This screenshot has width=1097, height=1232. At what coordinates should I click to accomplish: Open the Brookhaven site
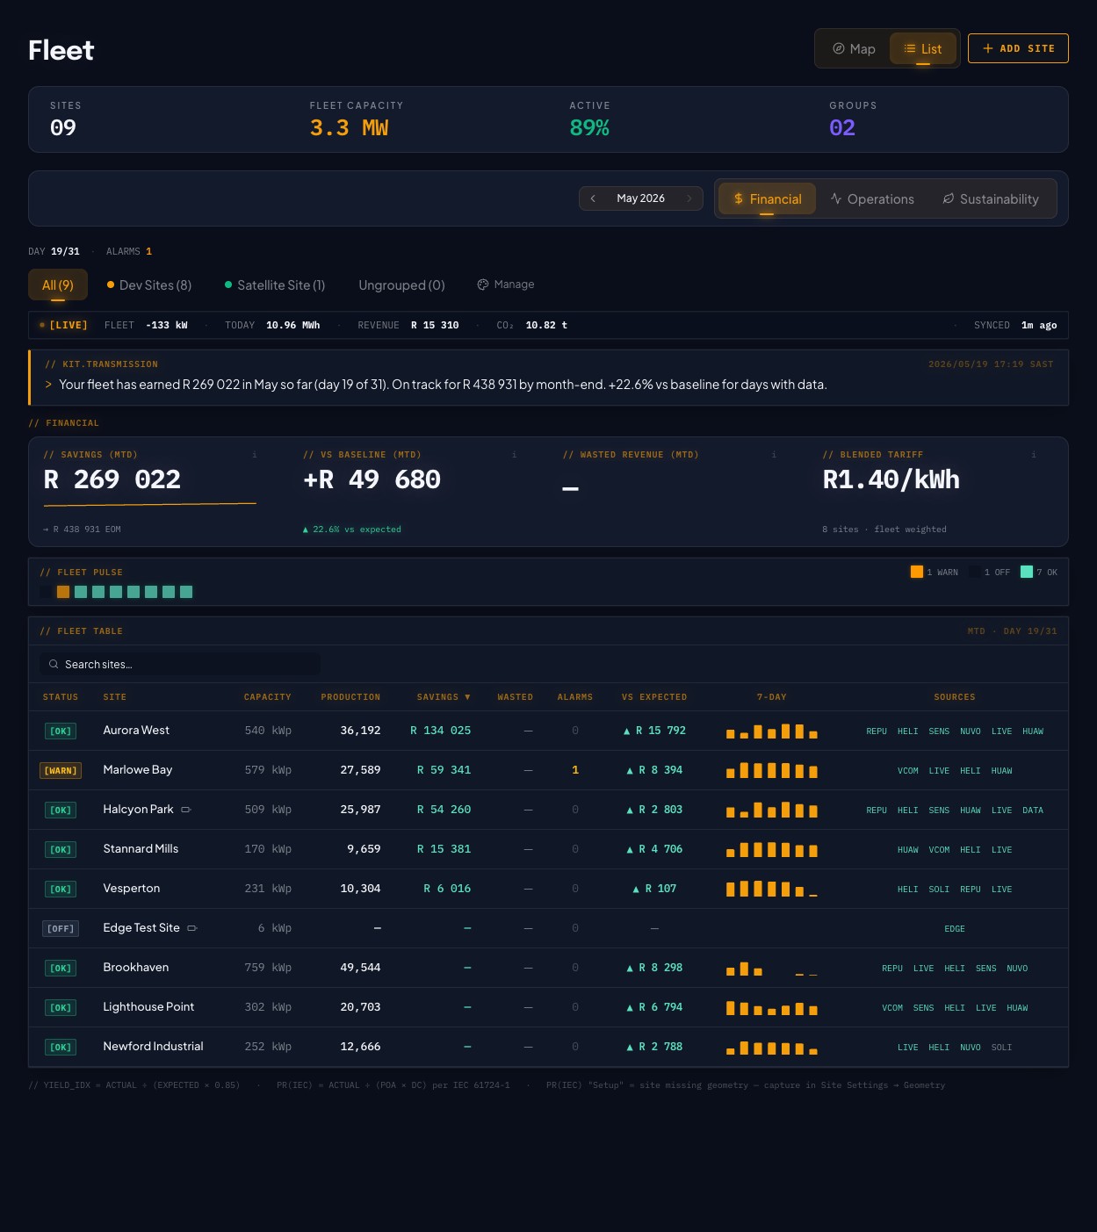pyautogui.click(x=136, y=968)
